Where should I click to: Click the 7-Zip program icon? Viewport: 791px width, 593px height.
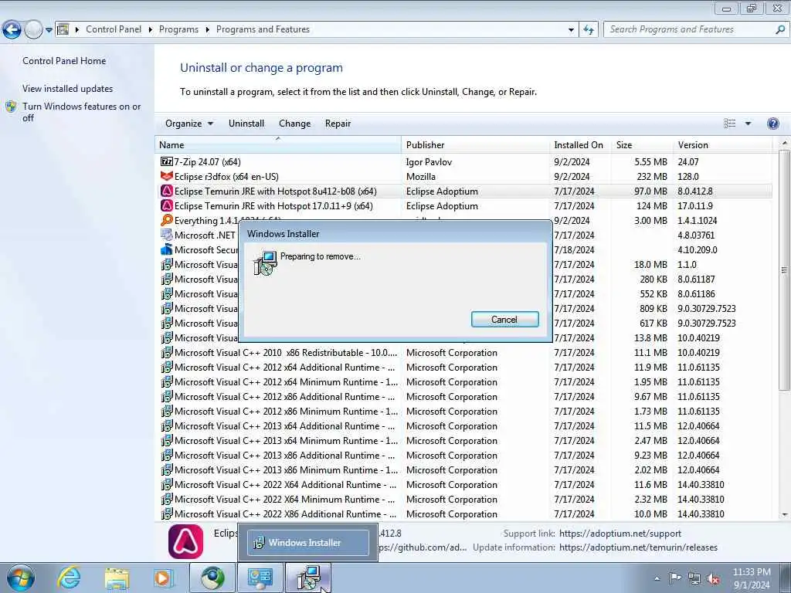pos(167,162)
